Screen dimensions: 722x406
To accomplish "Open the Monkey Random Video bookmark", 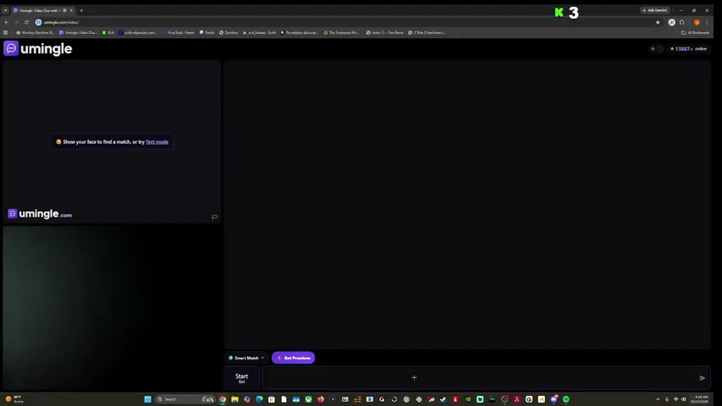I will tap(35, 33).
